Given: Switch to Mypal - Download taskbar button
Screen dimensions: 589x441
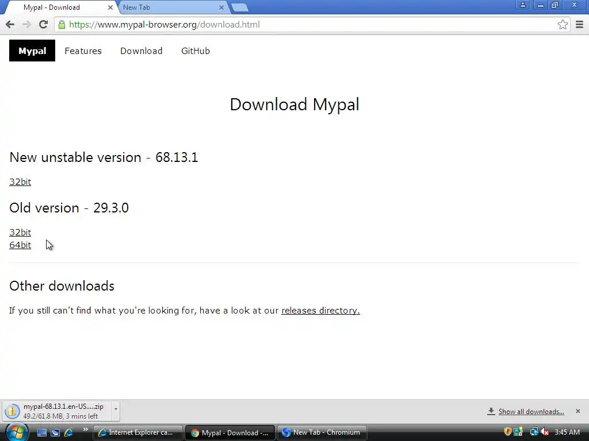Looking at the screenshot, I should tap(230, 432).
